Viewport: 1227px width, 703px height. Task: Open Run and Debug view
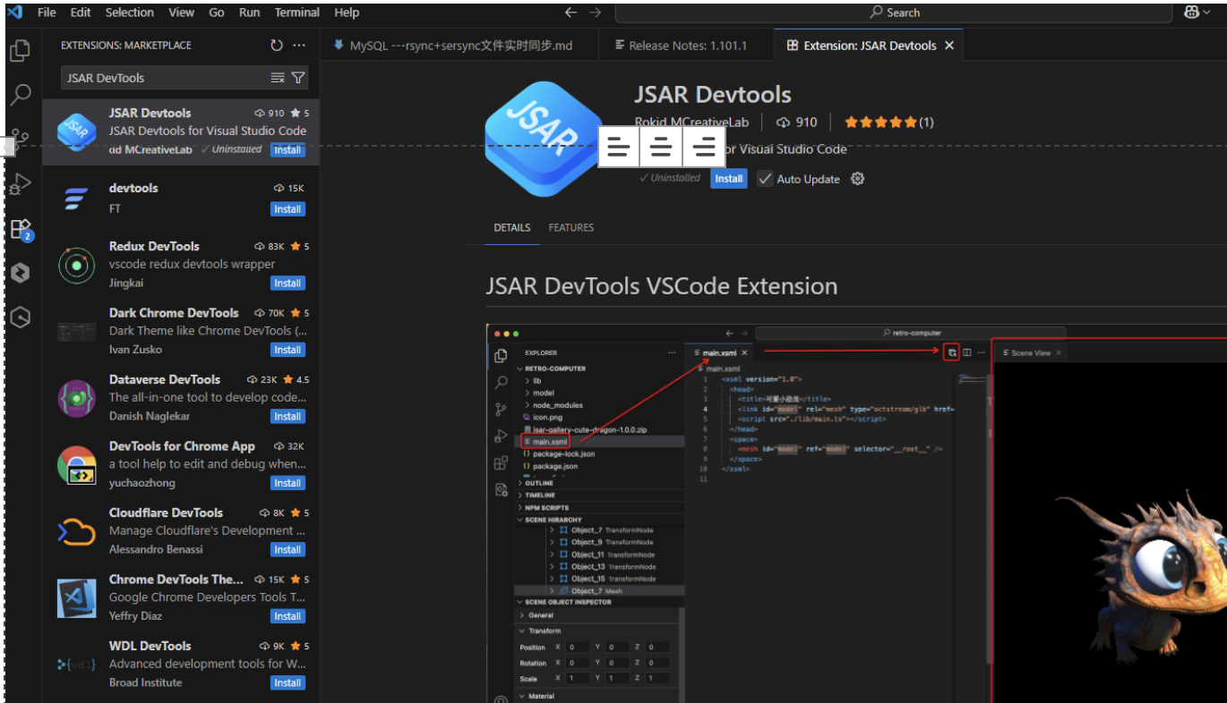(20, 184)
